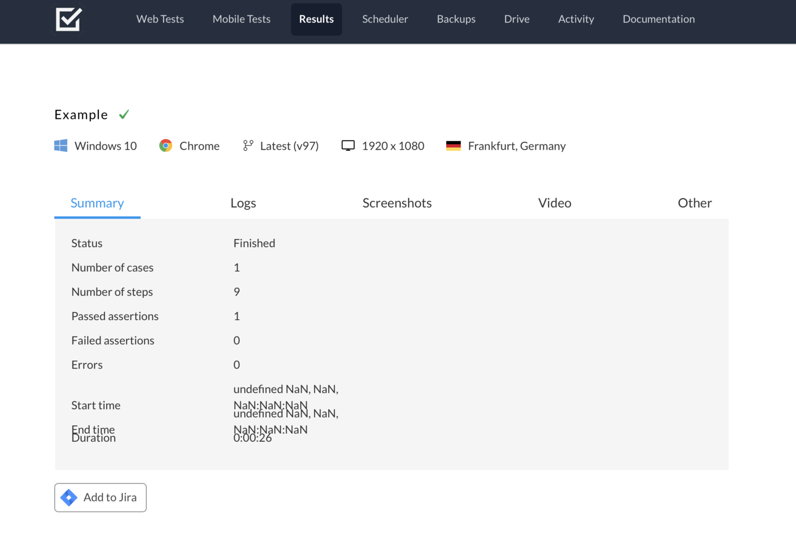Open the Screenshots tab
Screen dimensions: 796x543
click(x=397, y=203)
